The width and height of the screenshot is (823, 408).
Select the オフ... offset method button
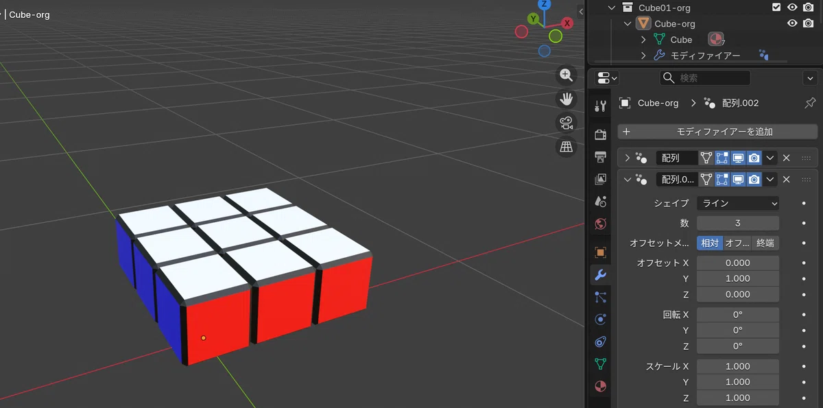pos(737,243)
